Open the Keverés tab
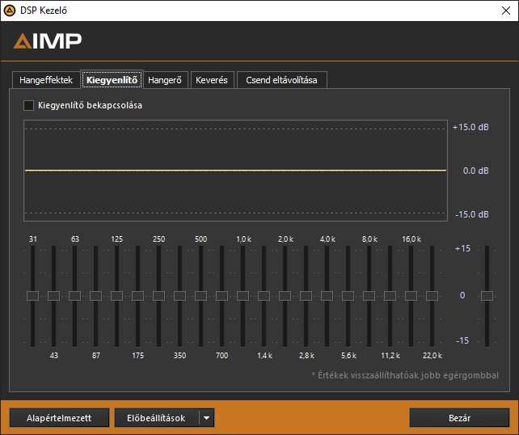 point(212,80)
